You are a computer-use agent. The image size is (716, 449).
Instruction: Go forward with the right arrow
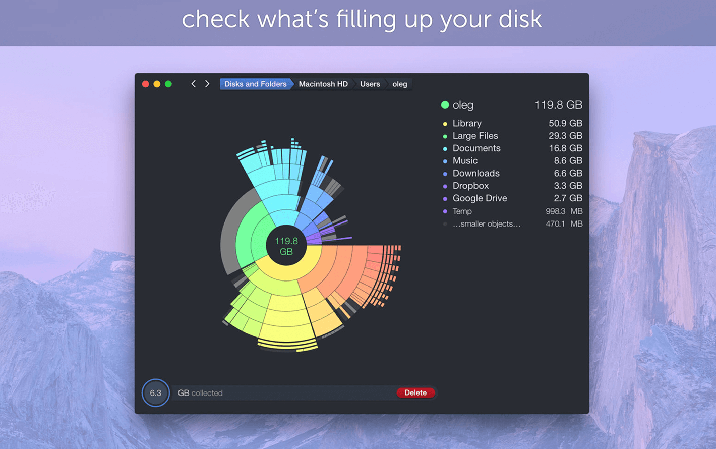pos(207,84)
